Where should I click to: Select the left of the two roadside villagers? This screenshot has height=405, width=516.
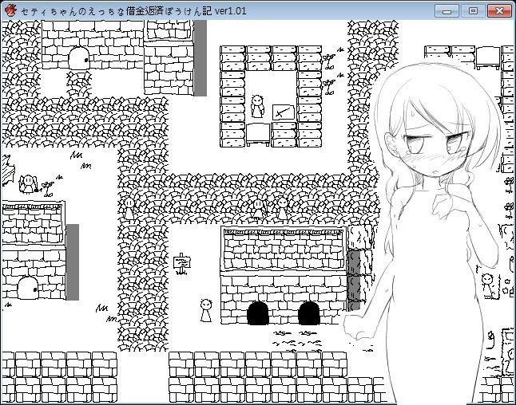(259, 209)
